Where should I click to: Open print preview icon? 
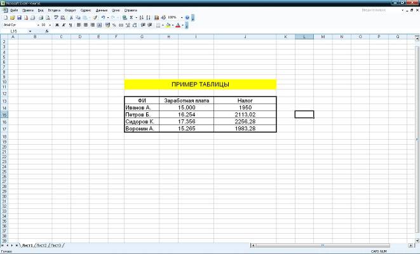click(x=48, y=18)
